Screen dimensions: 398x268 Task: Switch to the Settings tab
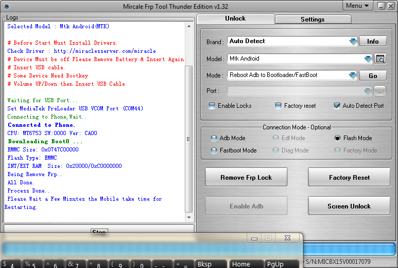(x=313, y=20)
